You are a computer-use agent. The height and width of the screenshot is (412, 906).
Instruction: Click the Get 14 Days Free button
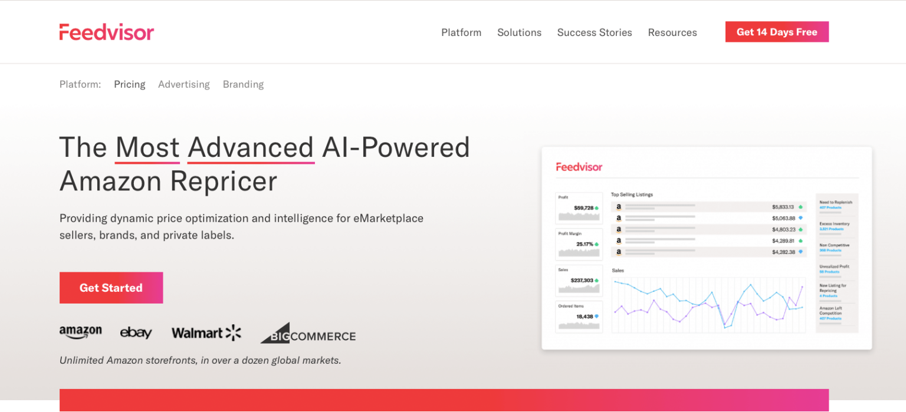pyautogui.click(x=777, y=32)
